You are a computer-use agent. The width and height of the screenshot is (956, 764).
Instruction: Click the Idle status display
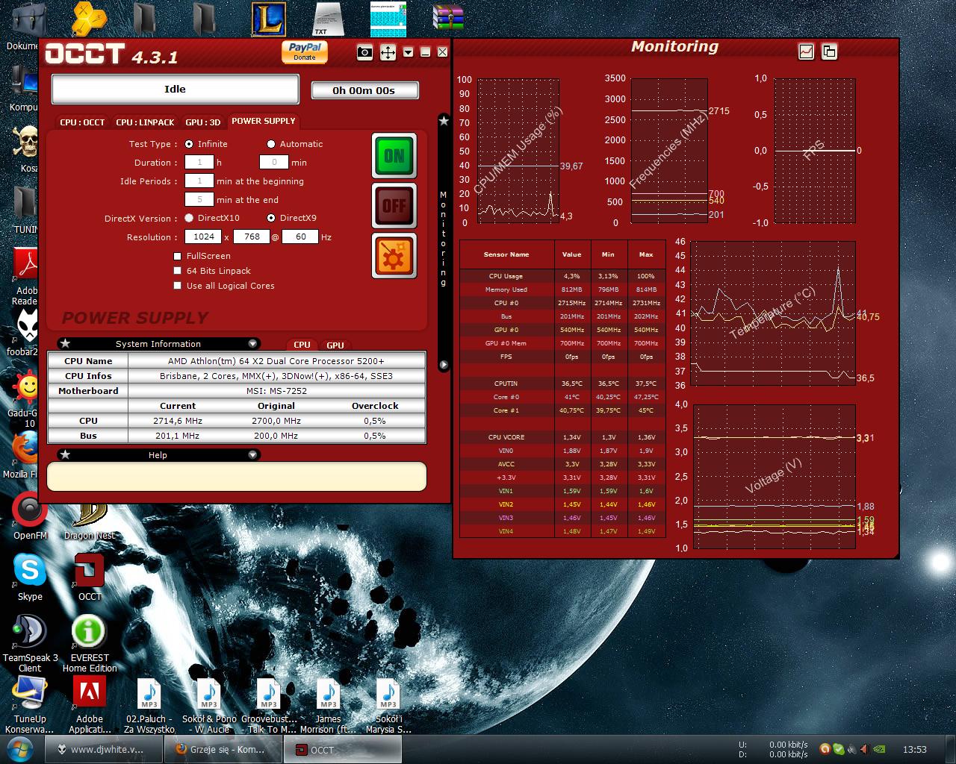[175, 89]
